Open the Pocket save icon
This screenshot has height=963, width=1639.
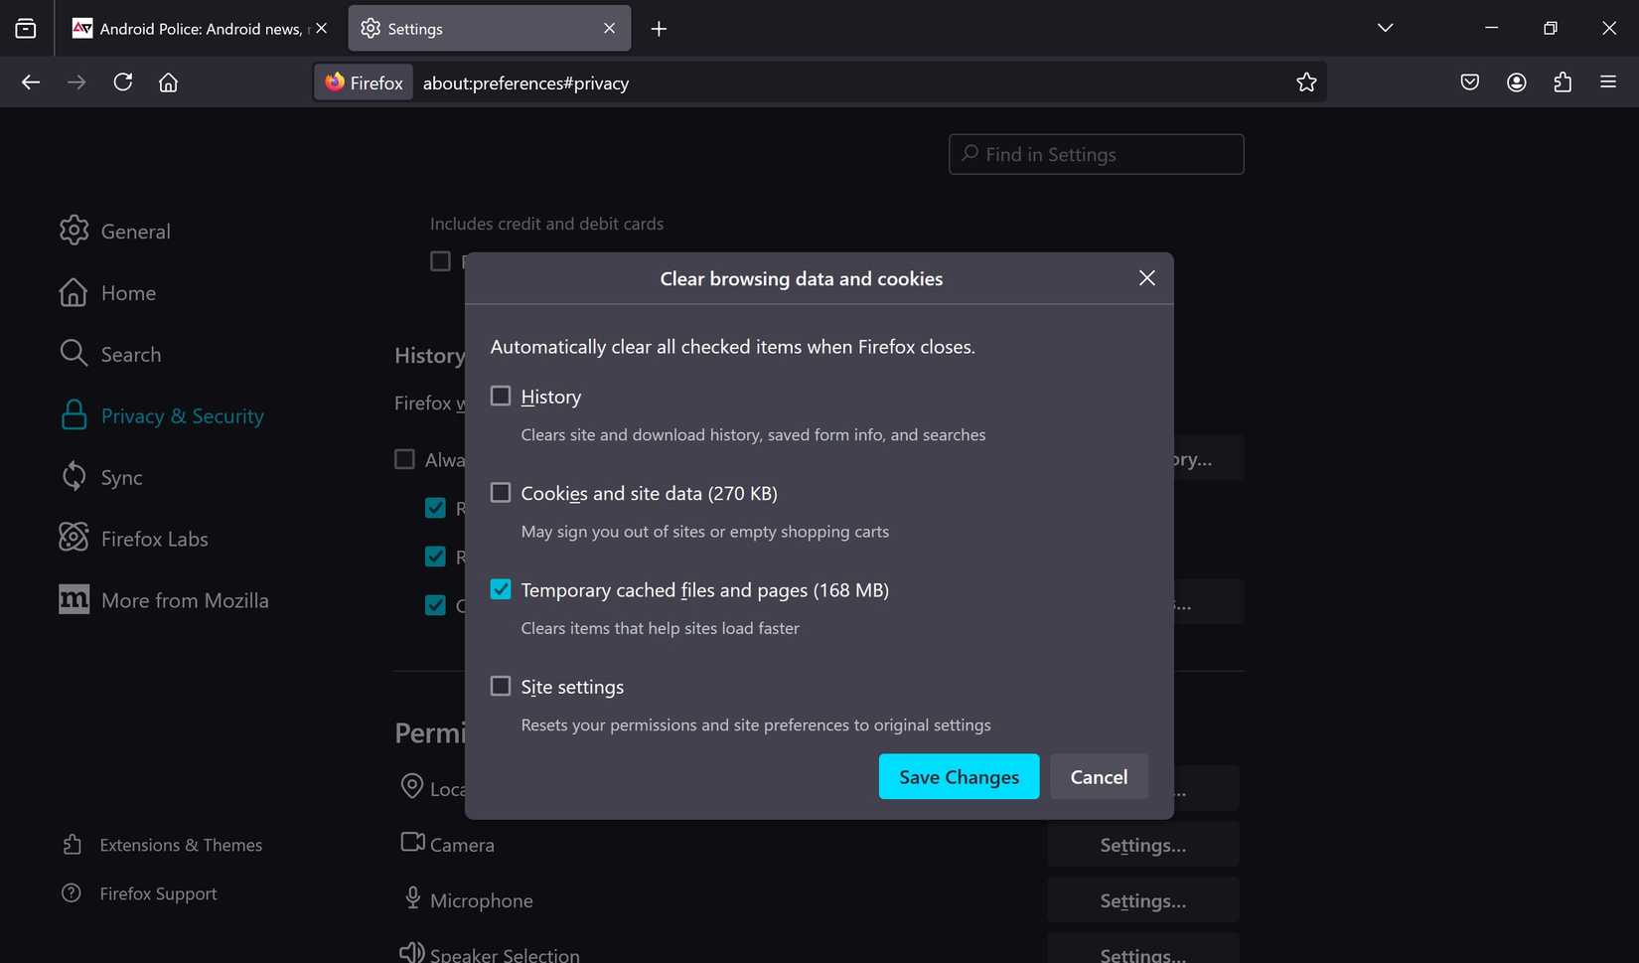[1470, 82]
